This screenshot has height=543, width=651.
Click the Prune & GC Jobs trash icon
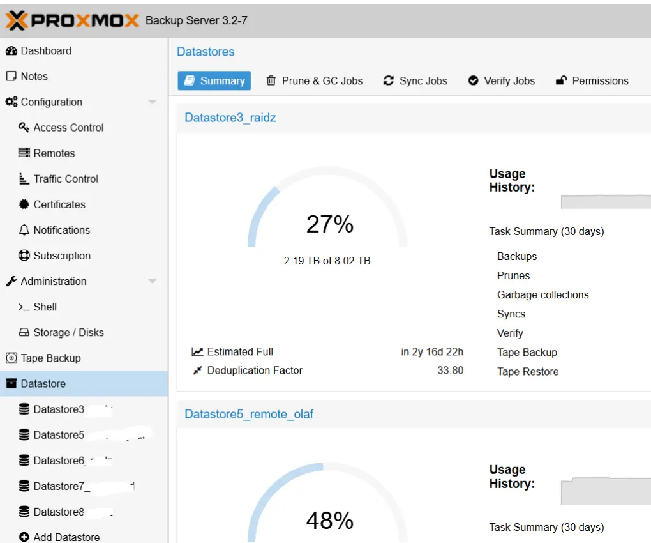click(271, 80)
